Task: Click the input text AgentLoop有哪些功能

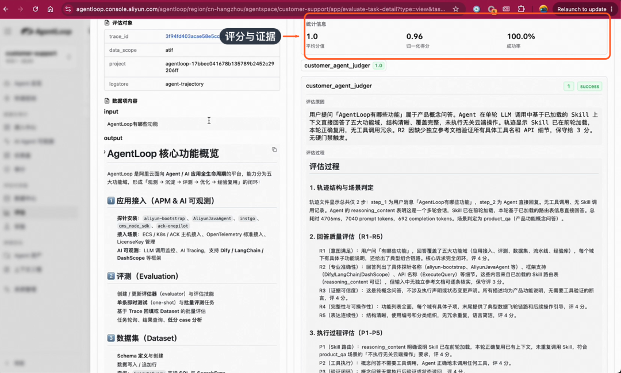Action: (132, 124)
